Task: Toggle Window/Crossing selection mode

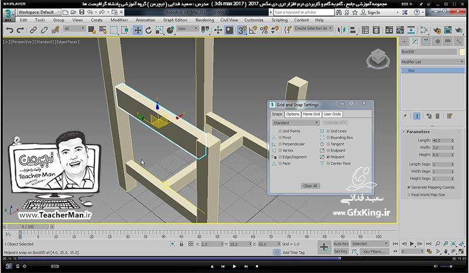Action: [125, 30]
